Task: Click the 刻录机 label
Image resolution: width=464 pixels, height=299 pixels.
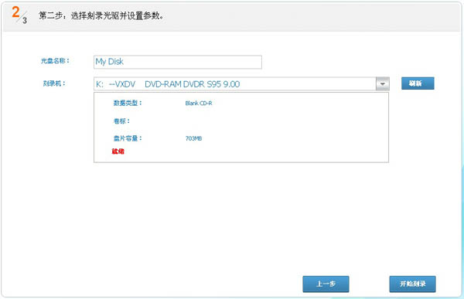Action: pos(54,83)
